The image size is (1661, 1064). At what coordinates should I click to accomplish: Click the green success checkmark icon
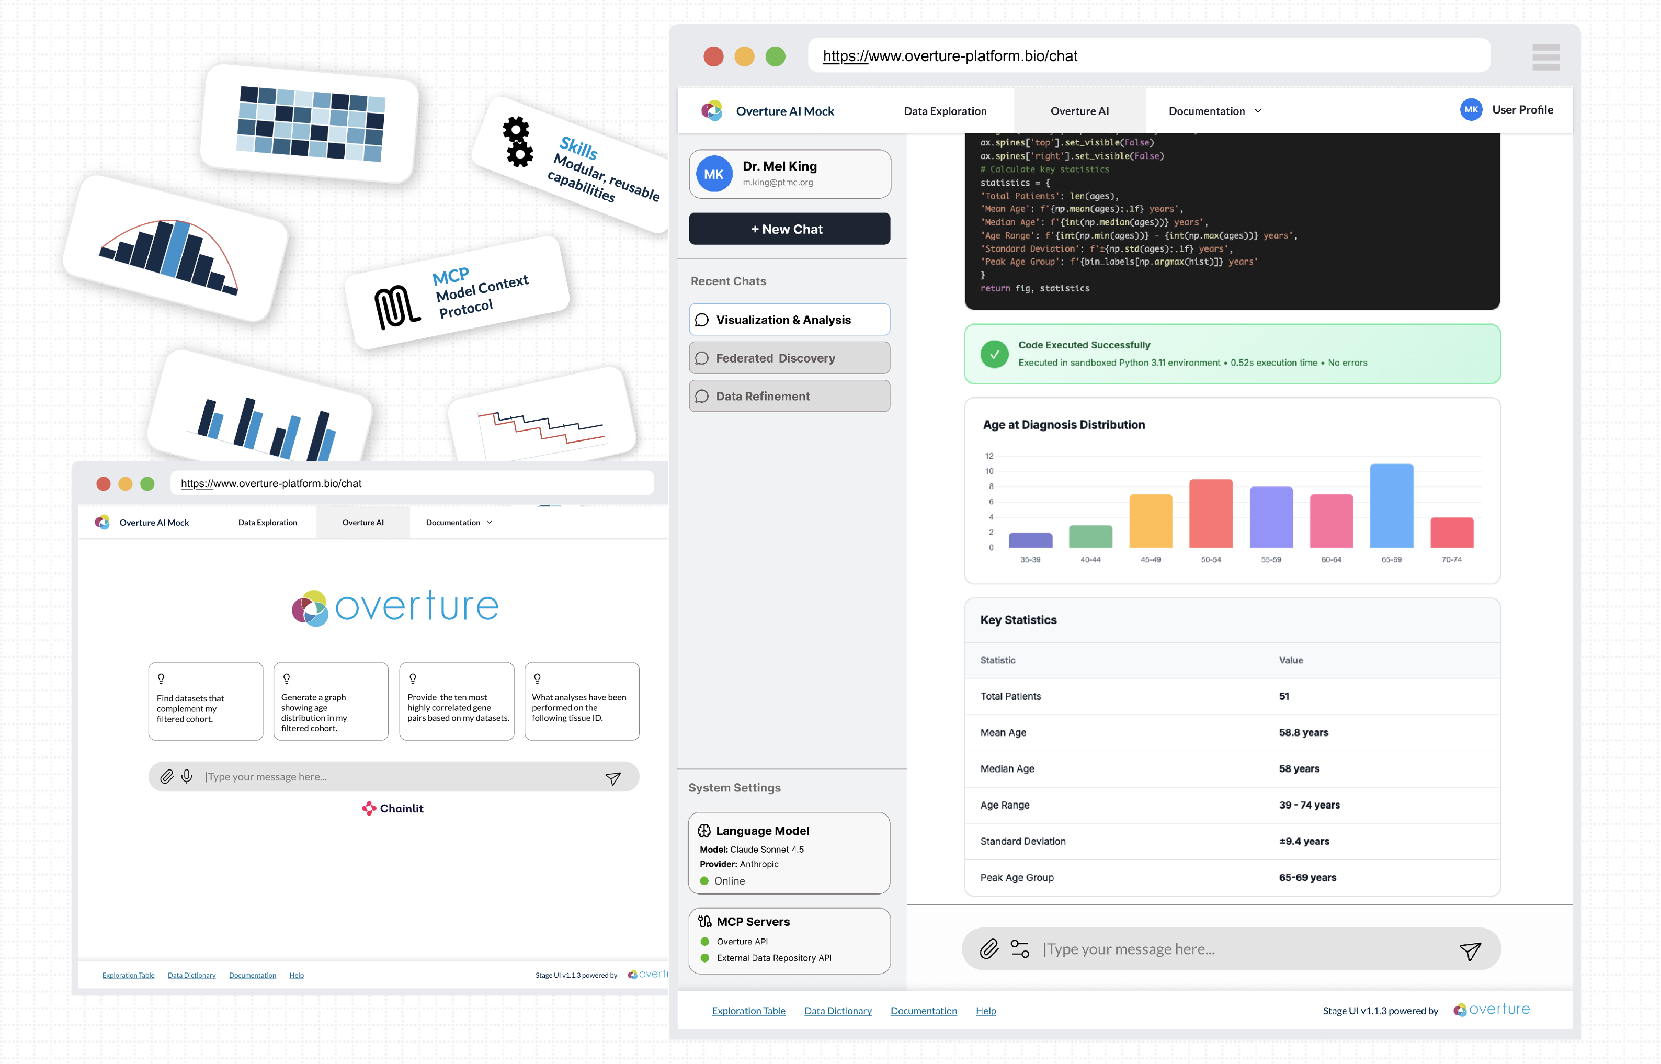pos(994,354)
